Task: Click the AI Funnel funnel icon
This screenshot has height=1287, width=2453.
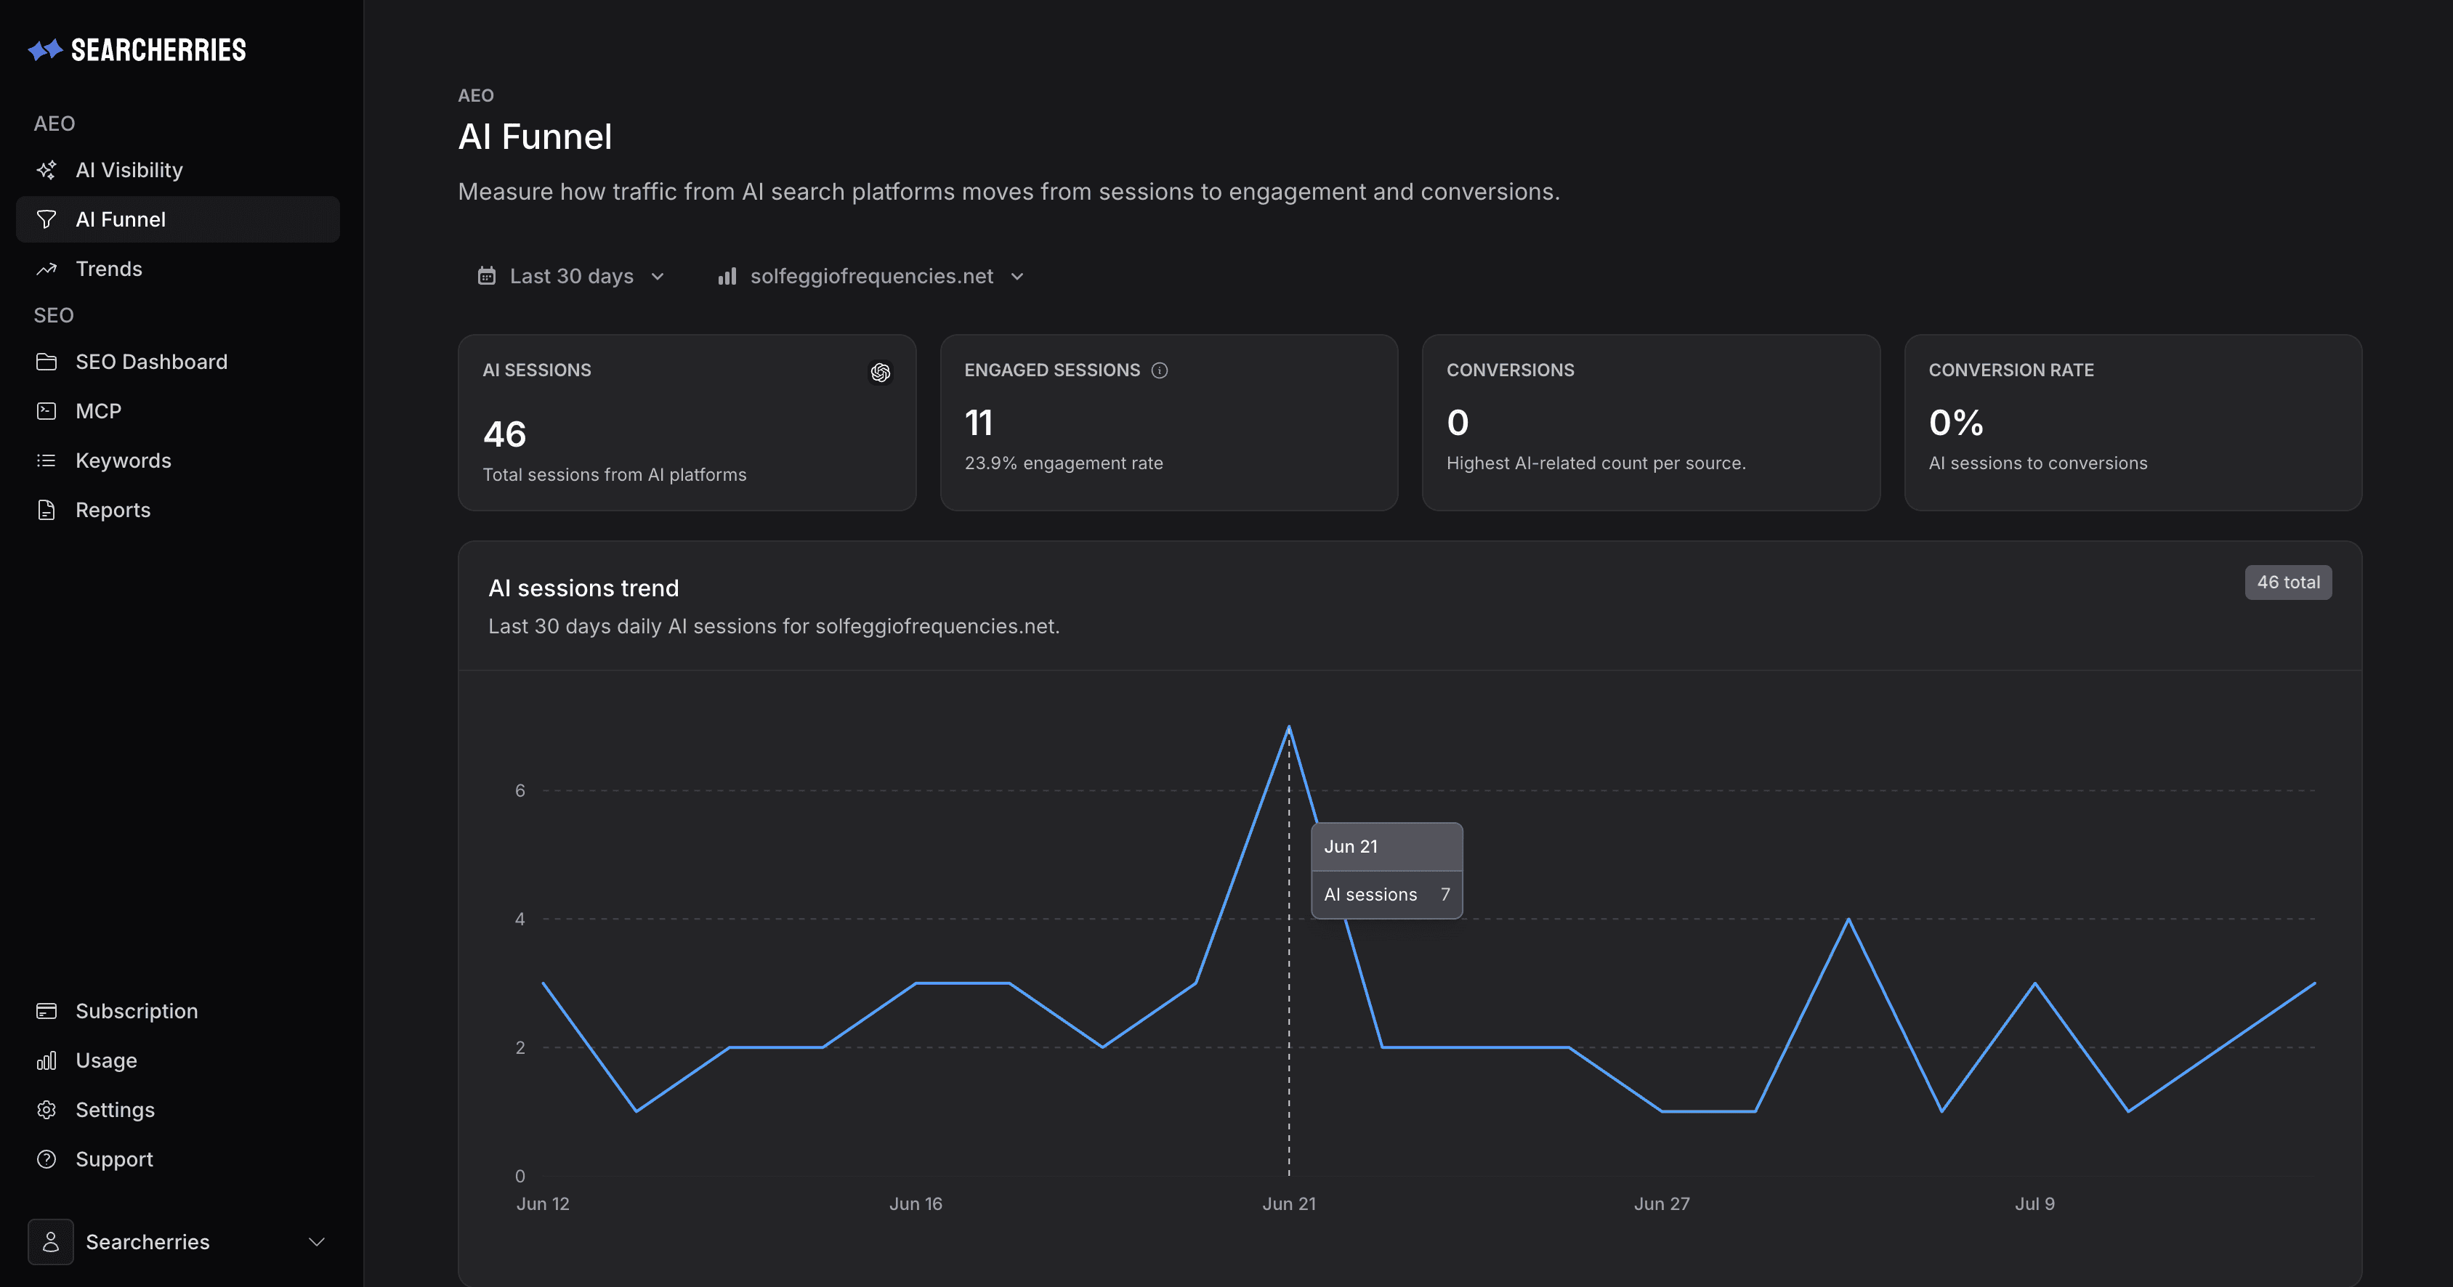Action: [x=46, y=220]
